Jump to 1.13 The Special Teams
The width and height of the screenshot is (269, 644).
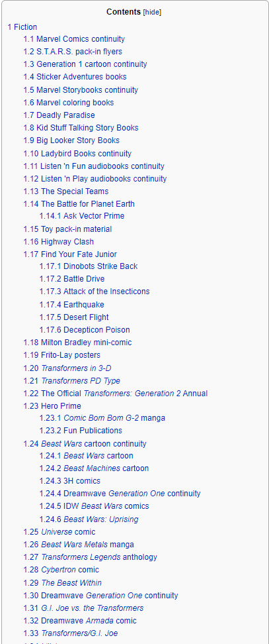point(66,191)
